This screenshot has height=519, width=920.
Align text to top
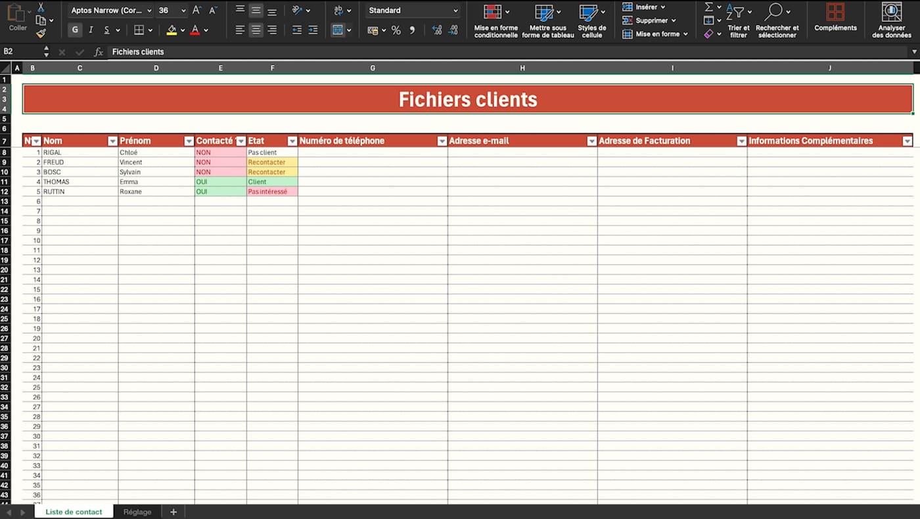click(x=240, y=10)
